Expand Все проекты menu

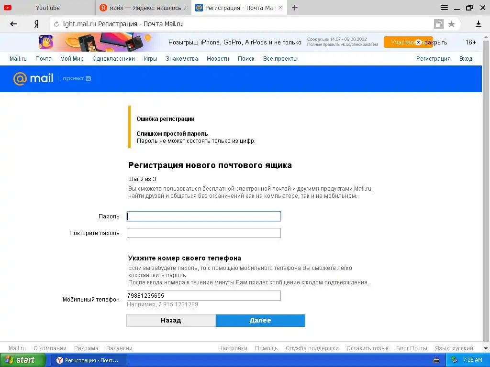tap(280, 59)
